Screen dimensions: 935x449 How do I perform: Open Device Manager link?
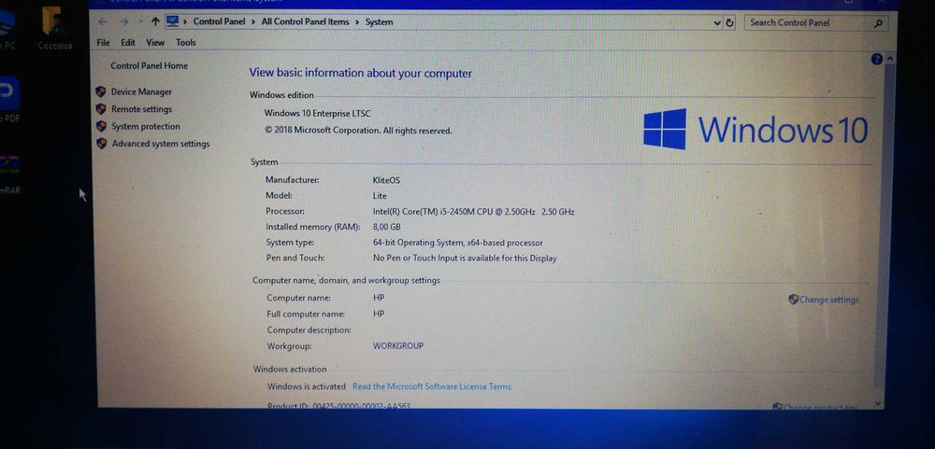coord(141,91)
